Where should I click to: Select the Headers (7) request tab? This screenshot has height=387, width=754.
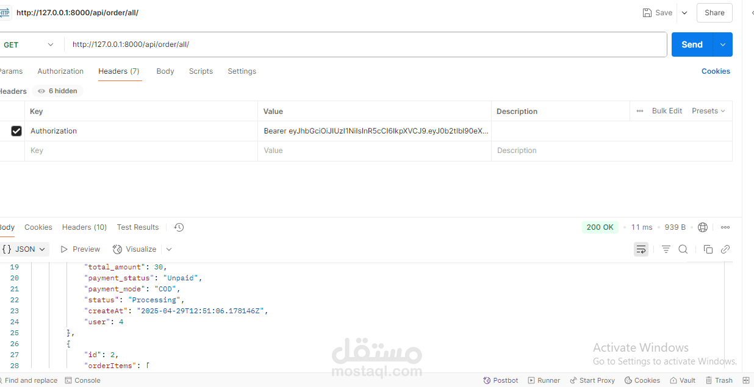pos(119,71)
